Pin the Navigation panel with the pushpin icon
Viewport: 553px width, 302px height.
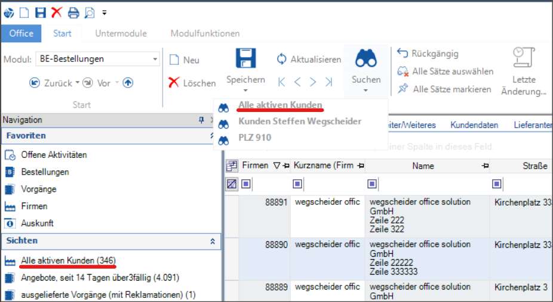201,120
